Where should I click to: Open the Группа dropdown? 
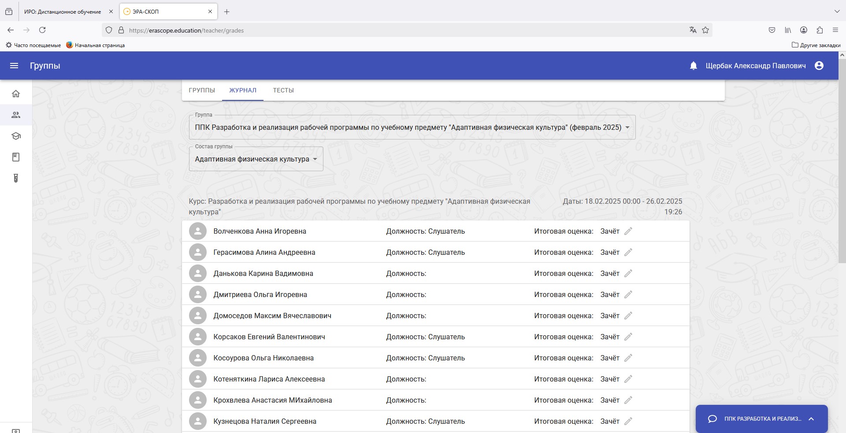pyautogui.click(x=412, y=127)
